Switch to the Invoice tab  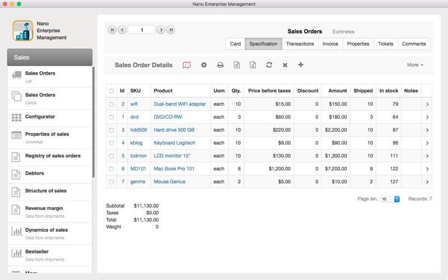click(330, 44)
